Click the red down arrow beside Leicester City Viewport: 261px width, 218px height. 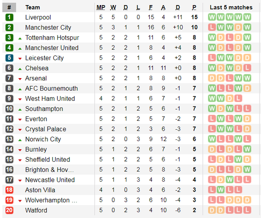20,59
